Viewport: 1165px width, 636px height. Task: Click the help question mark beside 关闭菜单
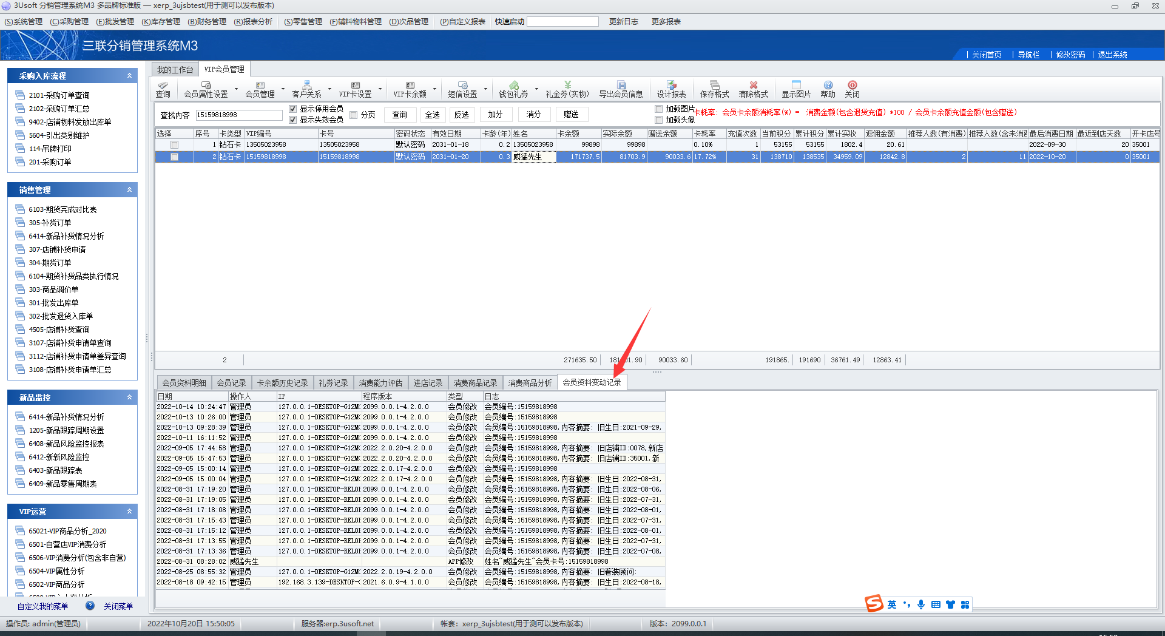tap(90, 606)
